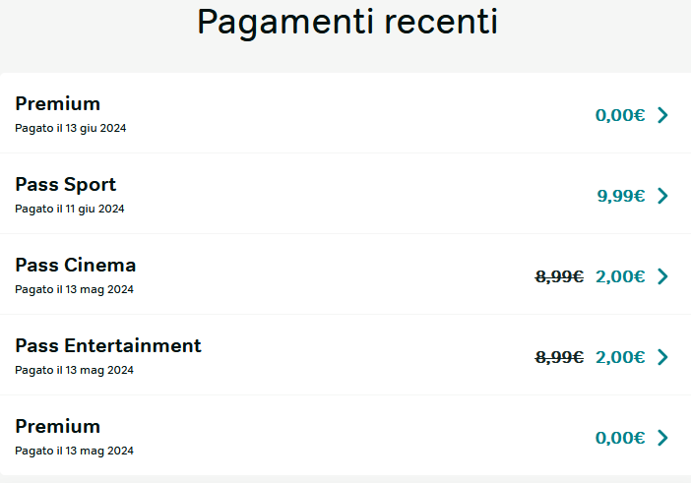Select the Pass Sport payment title
The width and height of the screenshot is (691, 483).
(x=66, y=185)
